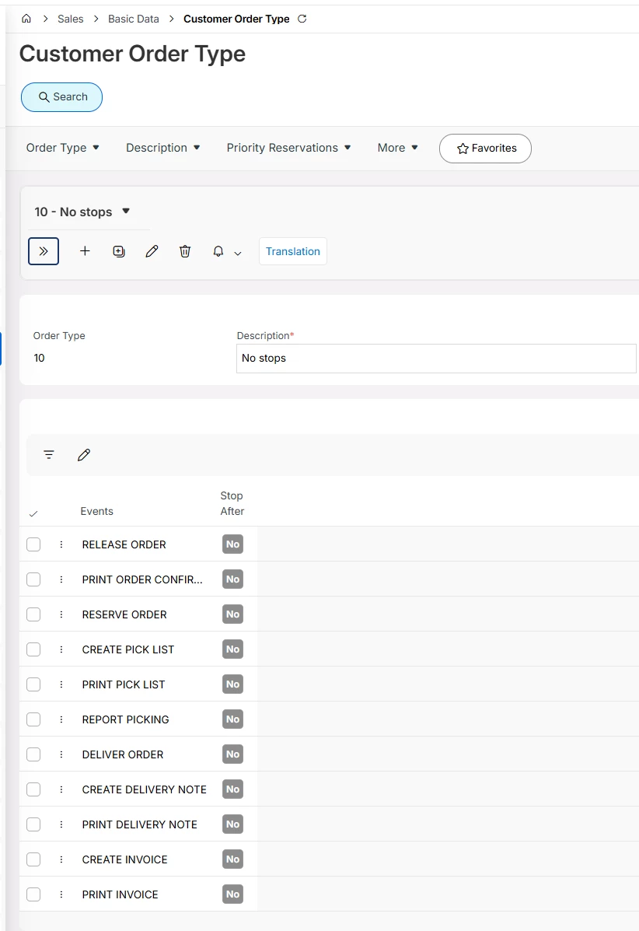Open the 10 - No stops record selector
This screenshot has width=639, height=931.
[82, 212]
